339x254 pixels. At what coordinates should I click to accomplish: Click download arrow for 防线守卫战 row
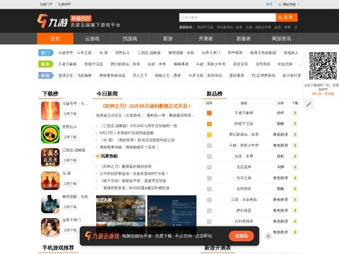point(295,123)
